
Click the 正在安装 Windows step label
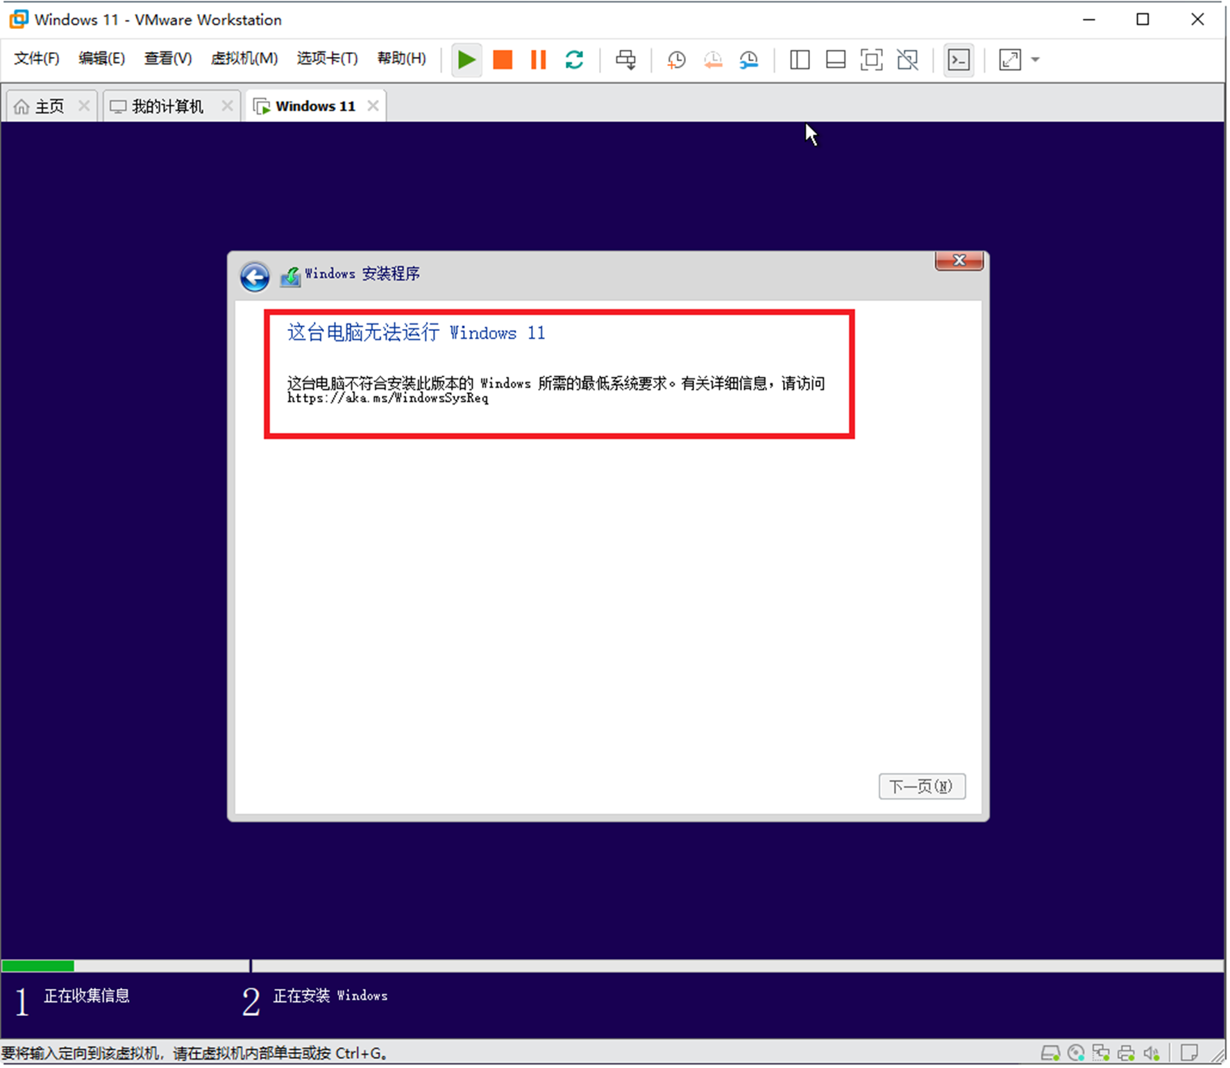(x=330, y=997)
